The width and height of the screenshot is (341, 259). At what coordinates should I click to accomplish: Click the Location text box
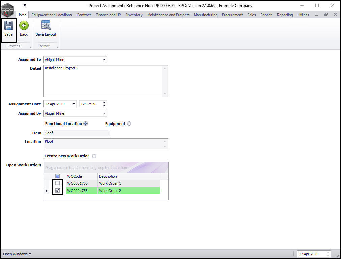click(103, 144)
